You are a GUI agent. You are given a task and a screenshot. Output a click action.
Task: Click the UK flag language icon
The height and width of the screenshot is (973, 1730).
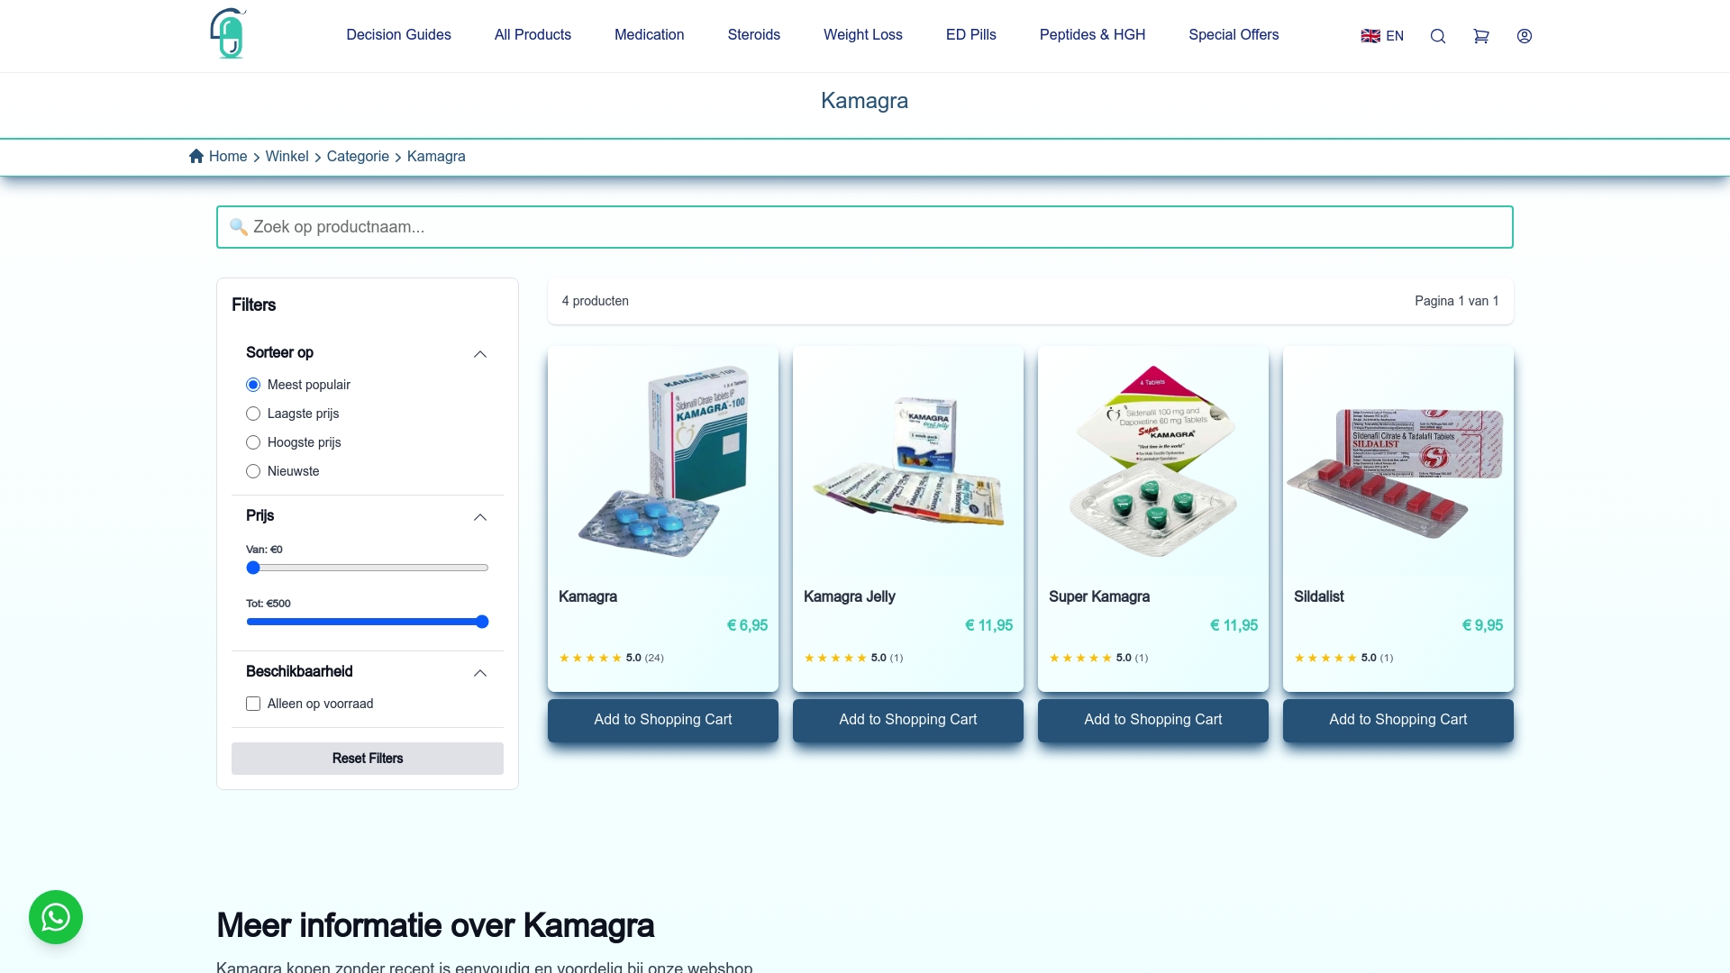click(x=1370, y=36)
